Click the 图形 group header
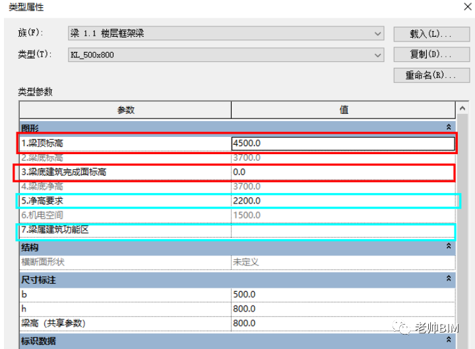 point(237,128)
